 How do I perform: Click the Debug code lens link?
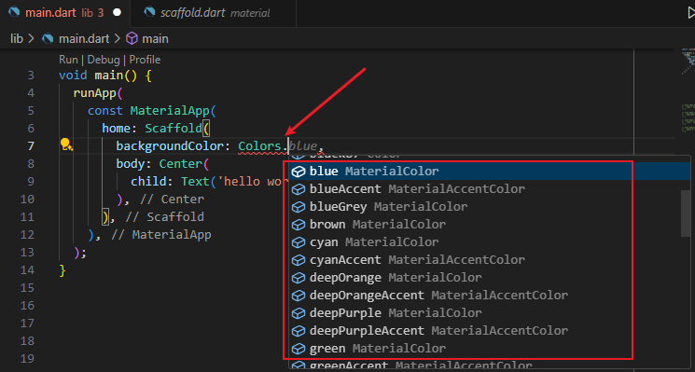tap(104, 60)
